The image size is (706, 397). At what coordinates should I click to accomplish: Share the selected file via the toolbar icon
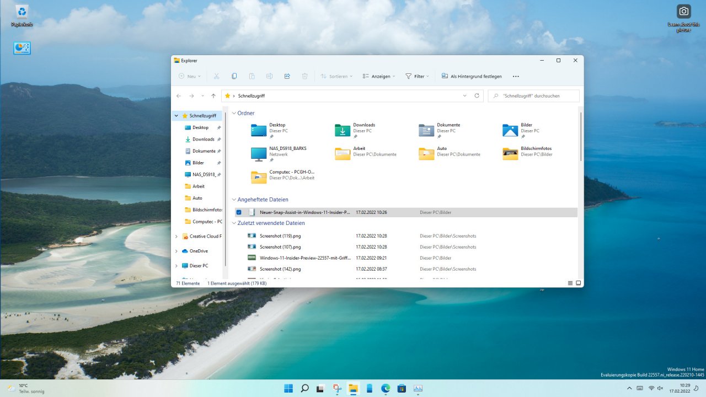[287, 76]
